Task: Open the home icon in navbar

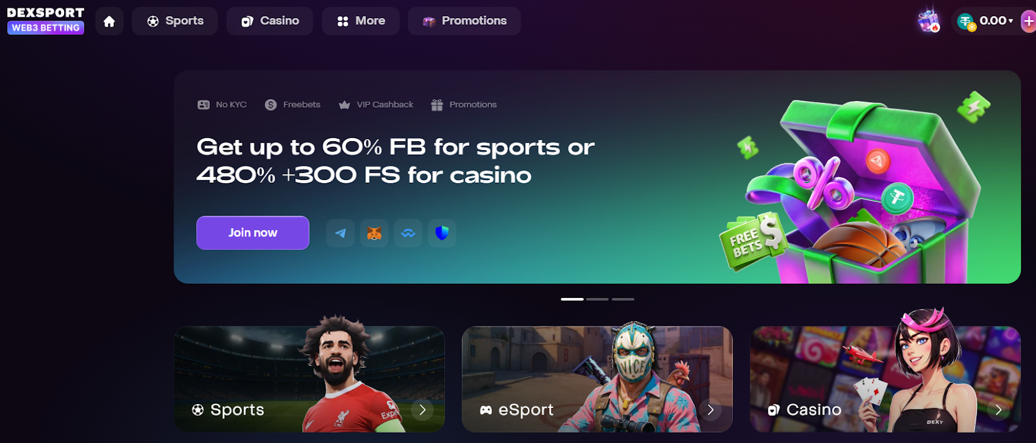Action: [x=109, y=21]
